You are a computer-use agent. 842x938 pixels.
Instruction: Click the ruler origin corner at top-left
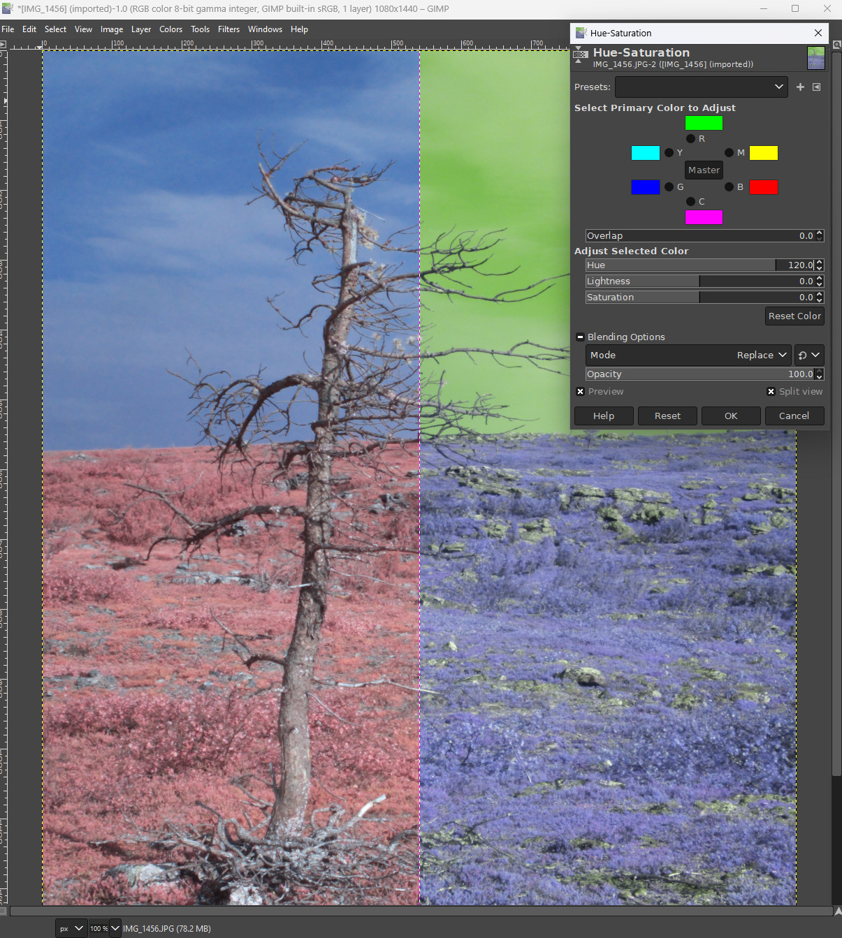click(3, 45)
